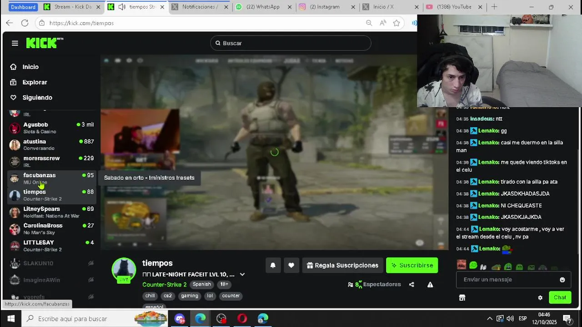Click the cs2 tag
Screen dimensions: 582x327
[168, 296]
